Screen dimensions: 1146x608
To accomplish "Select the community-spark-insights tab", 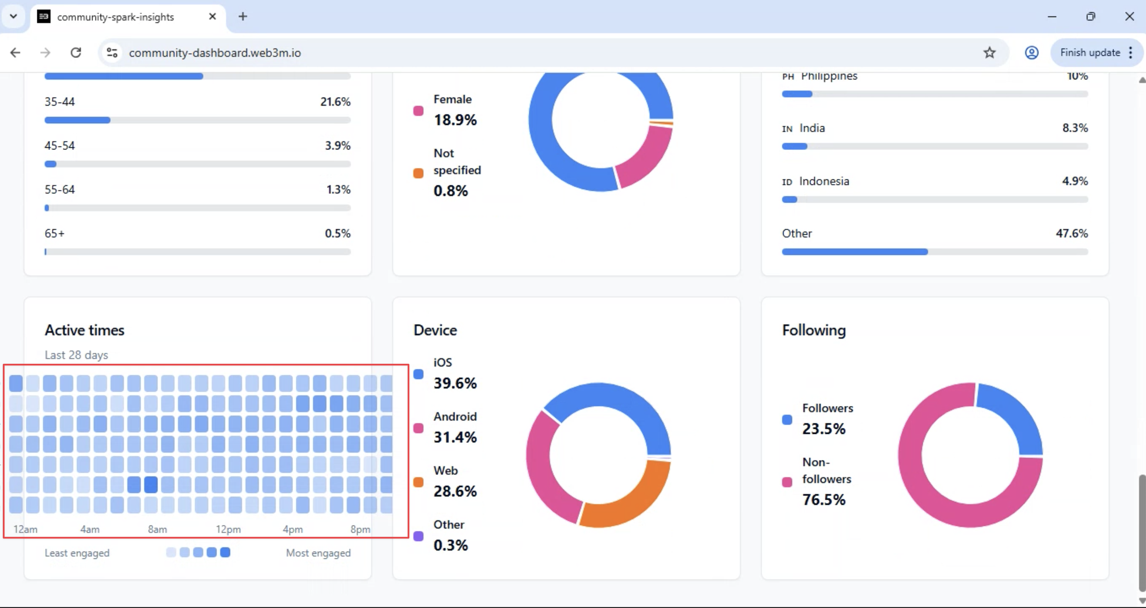I will (x=116, y=17).
